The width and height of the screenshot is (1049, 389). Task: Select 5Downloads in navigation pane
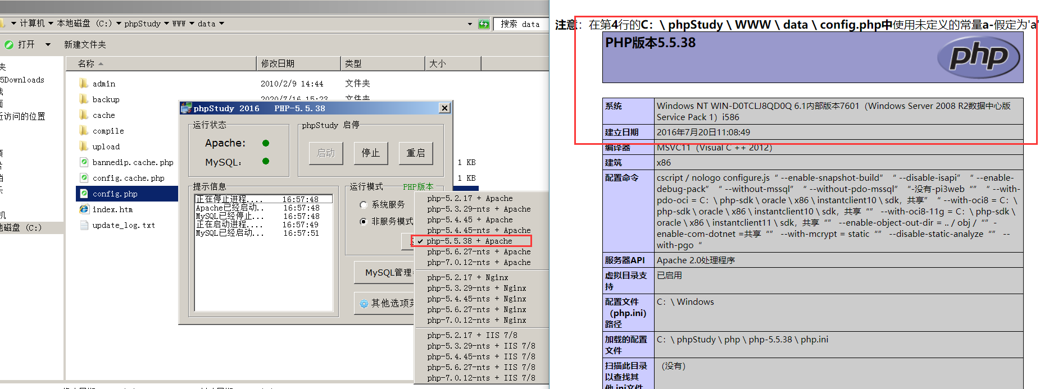pyautogui.click(x=22, y=80)
